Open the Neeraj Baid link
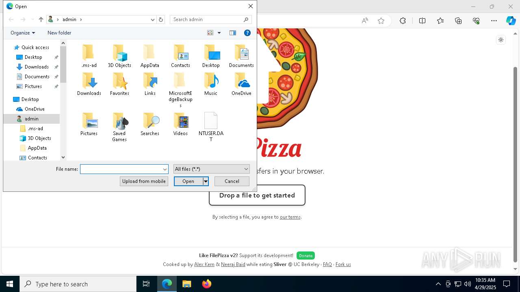Screen dimensions: 520x292 tap(233, 264)
